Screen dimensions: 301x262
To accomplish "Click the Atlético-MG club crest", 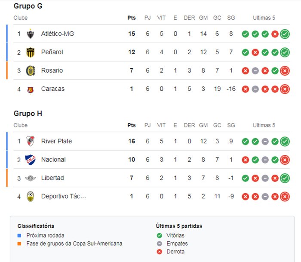I will click(31, 34).
